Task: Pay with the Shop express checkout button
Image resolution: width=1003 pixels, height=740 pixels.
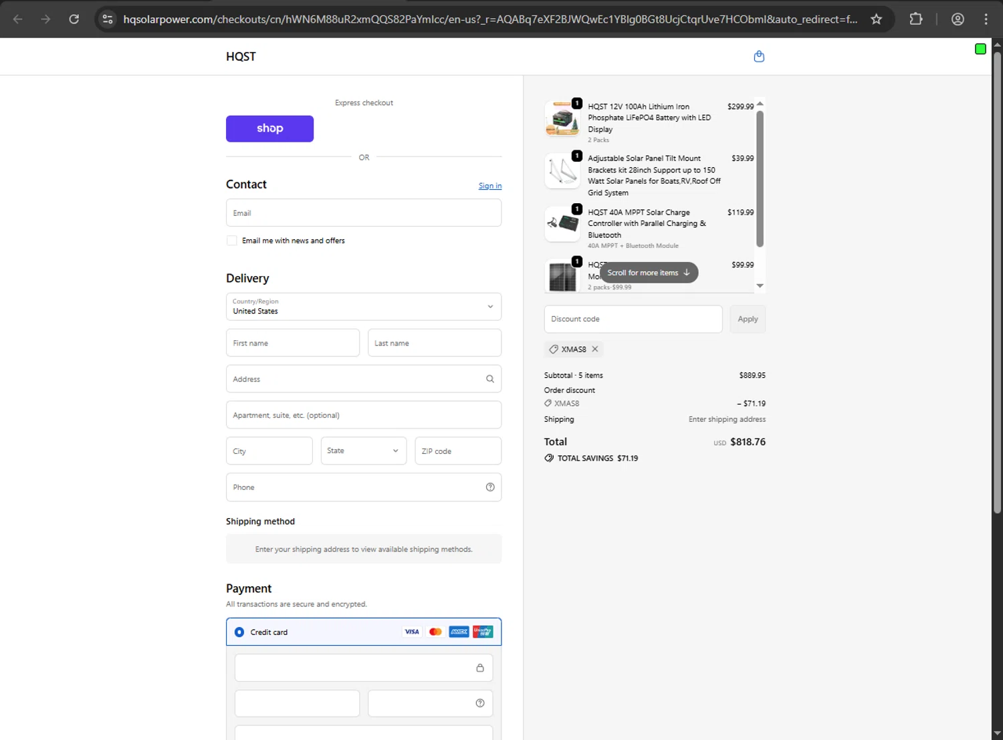Action: pos(269,128)
